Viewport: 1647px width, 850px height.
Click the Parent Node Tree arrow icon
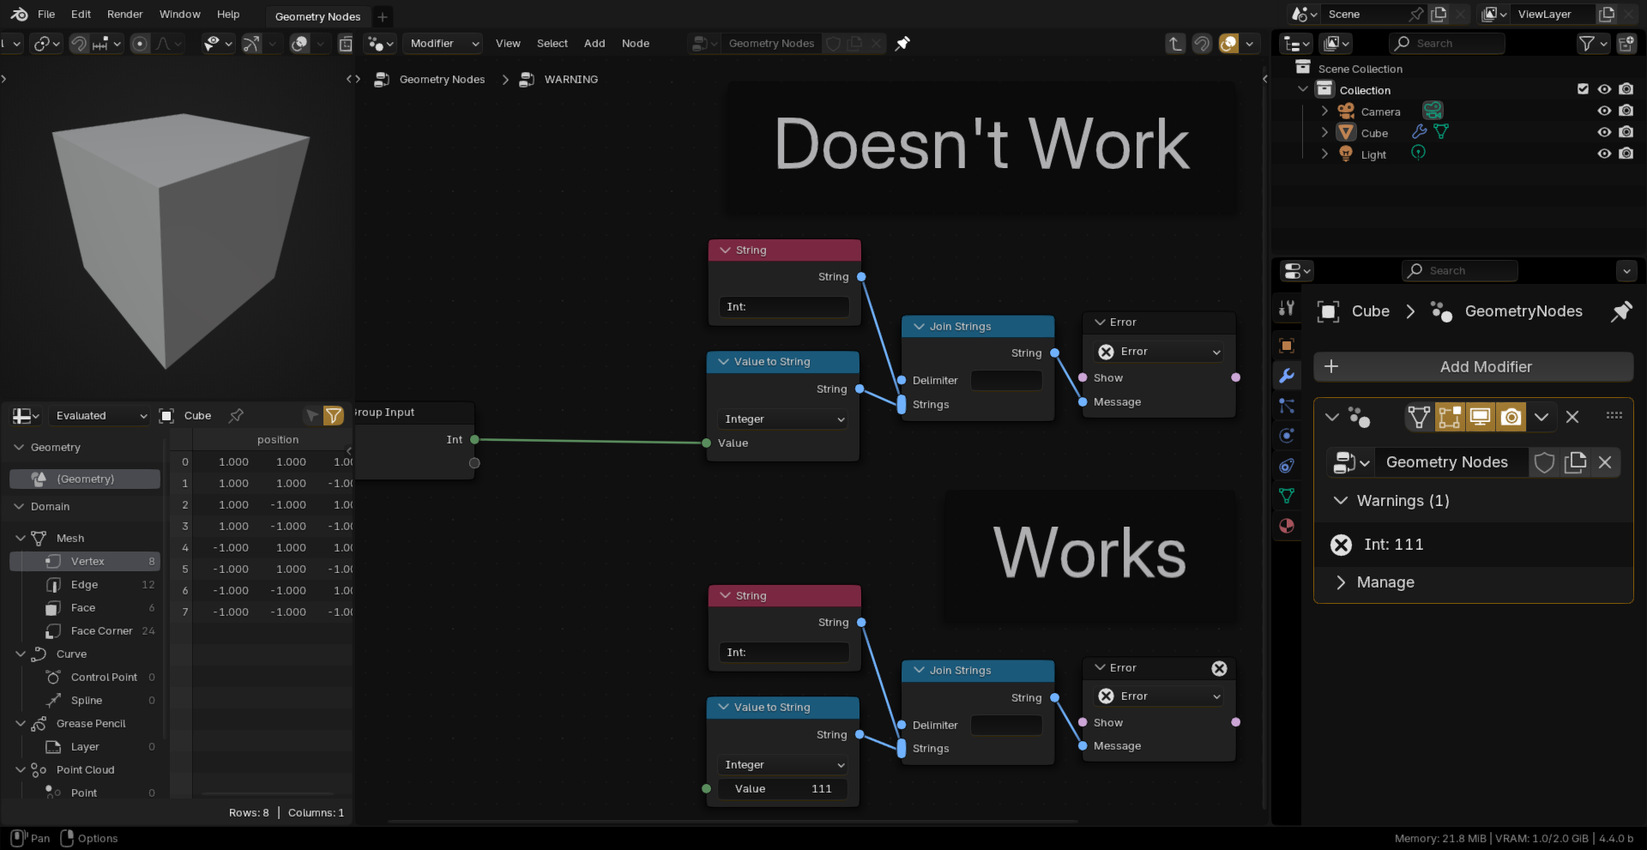[x=1175, y=44]
